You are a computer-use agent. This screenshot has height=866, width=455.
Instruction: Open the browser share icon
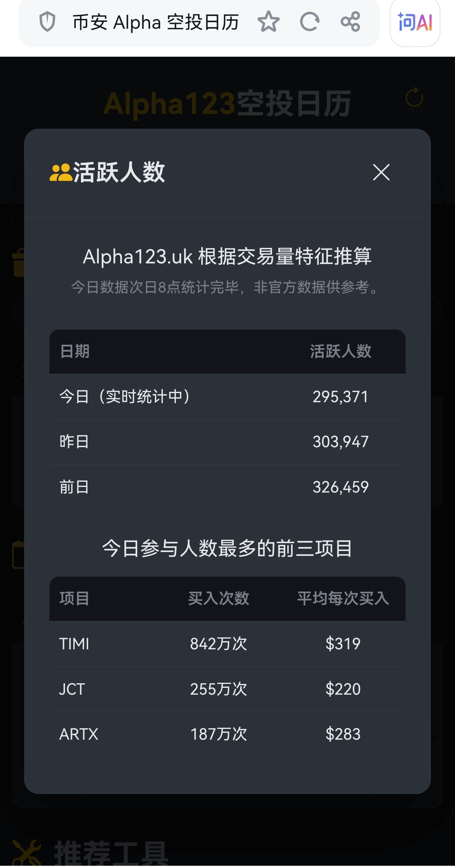[x=350, y=22]
